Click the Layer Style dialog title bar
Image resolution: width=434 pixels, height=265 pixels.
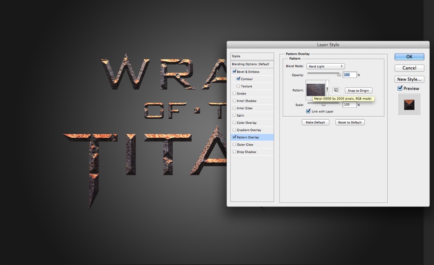pyautogui.click(x=328, y=44)
